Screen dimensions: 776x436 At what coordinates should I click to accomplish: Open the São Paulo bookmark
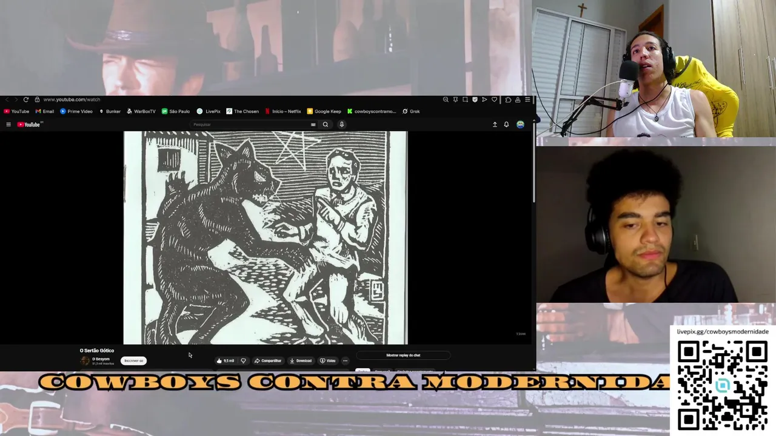176,111
